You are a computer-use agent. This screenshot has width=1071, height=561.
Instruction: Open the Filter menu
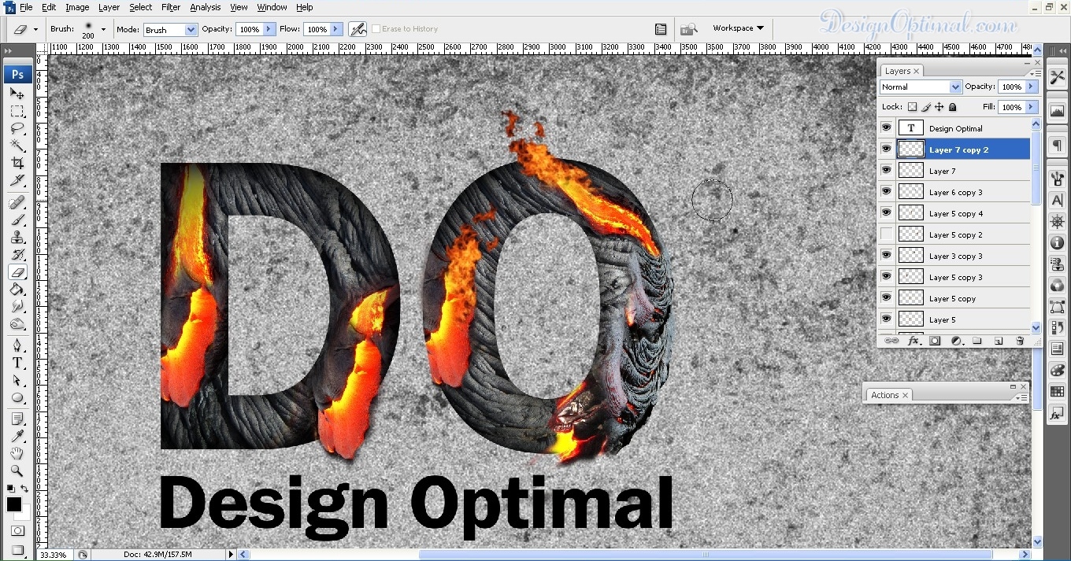pos(171,7)
